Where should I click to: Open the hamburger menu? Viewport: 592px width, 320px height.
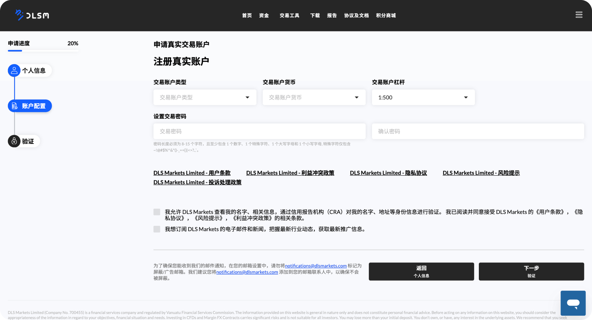579,14
